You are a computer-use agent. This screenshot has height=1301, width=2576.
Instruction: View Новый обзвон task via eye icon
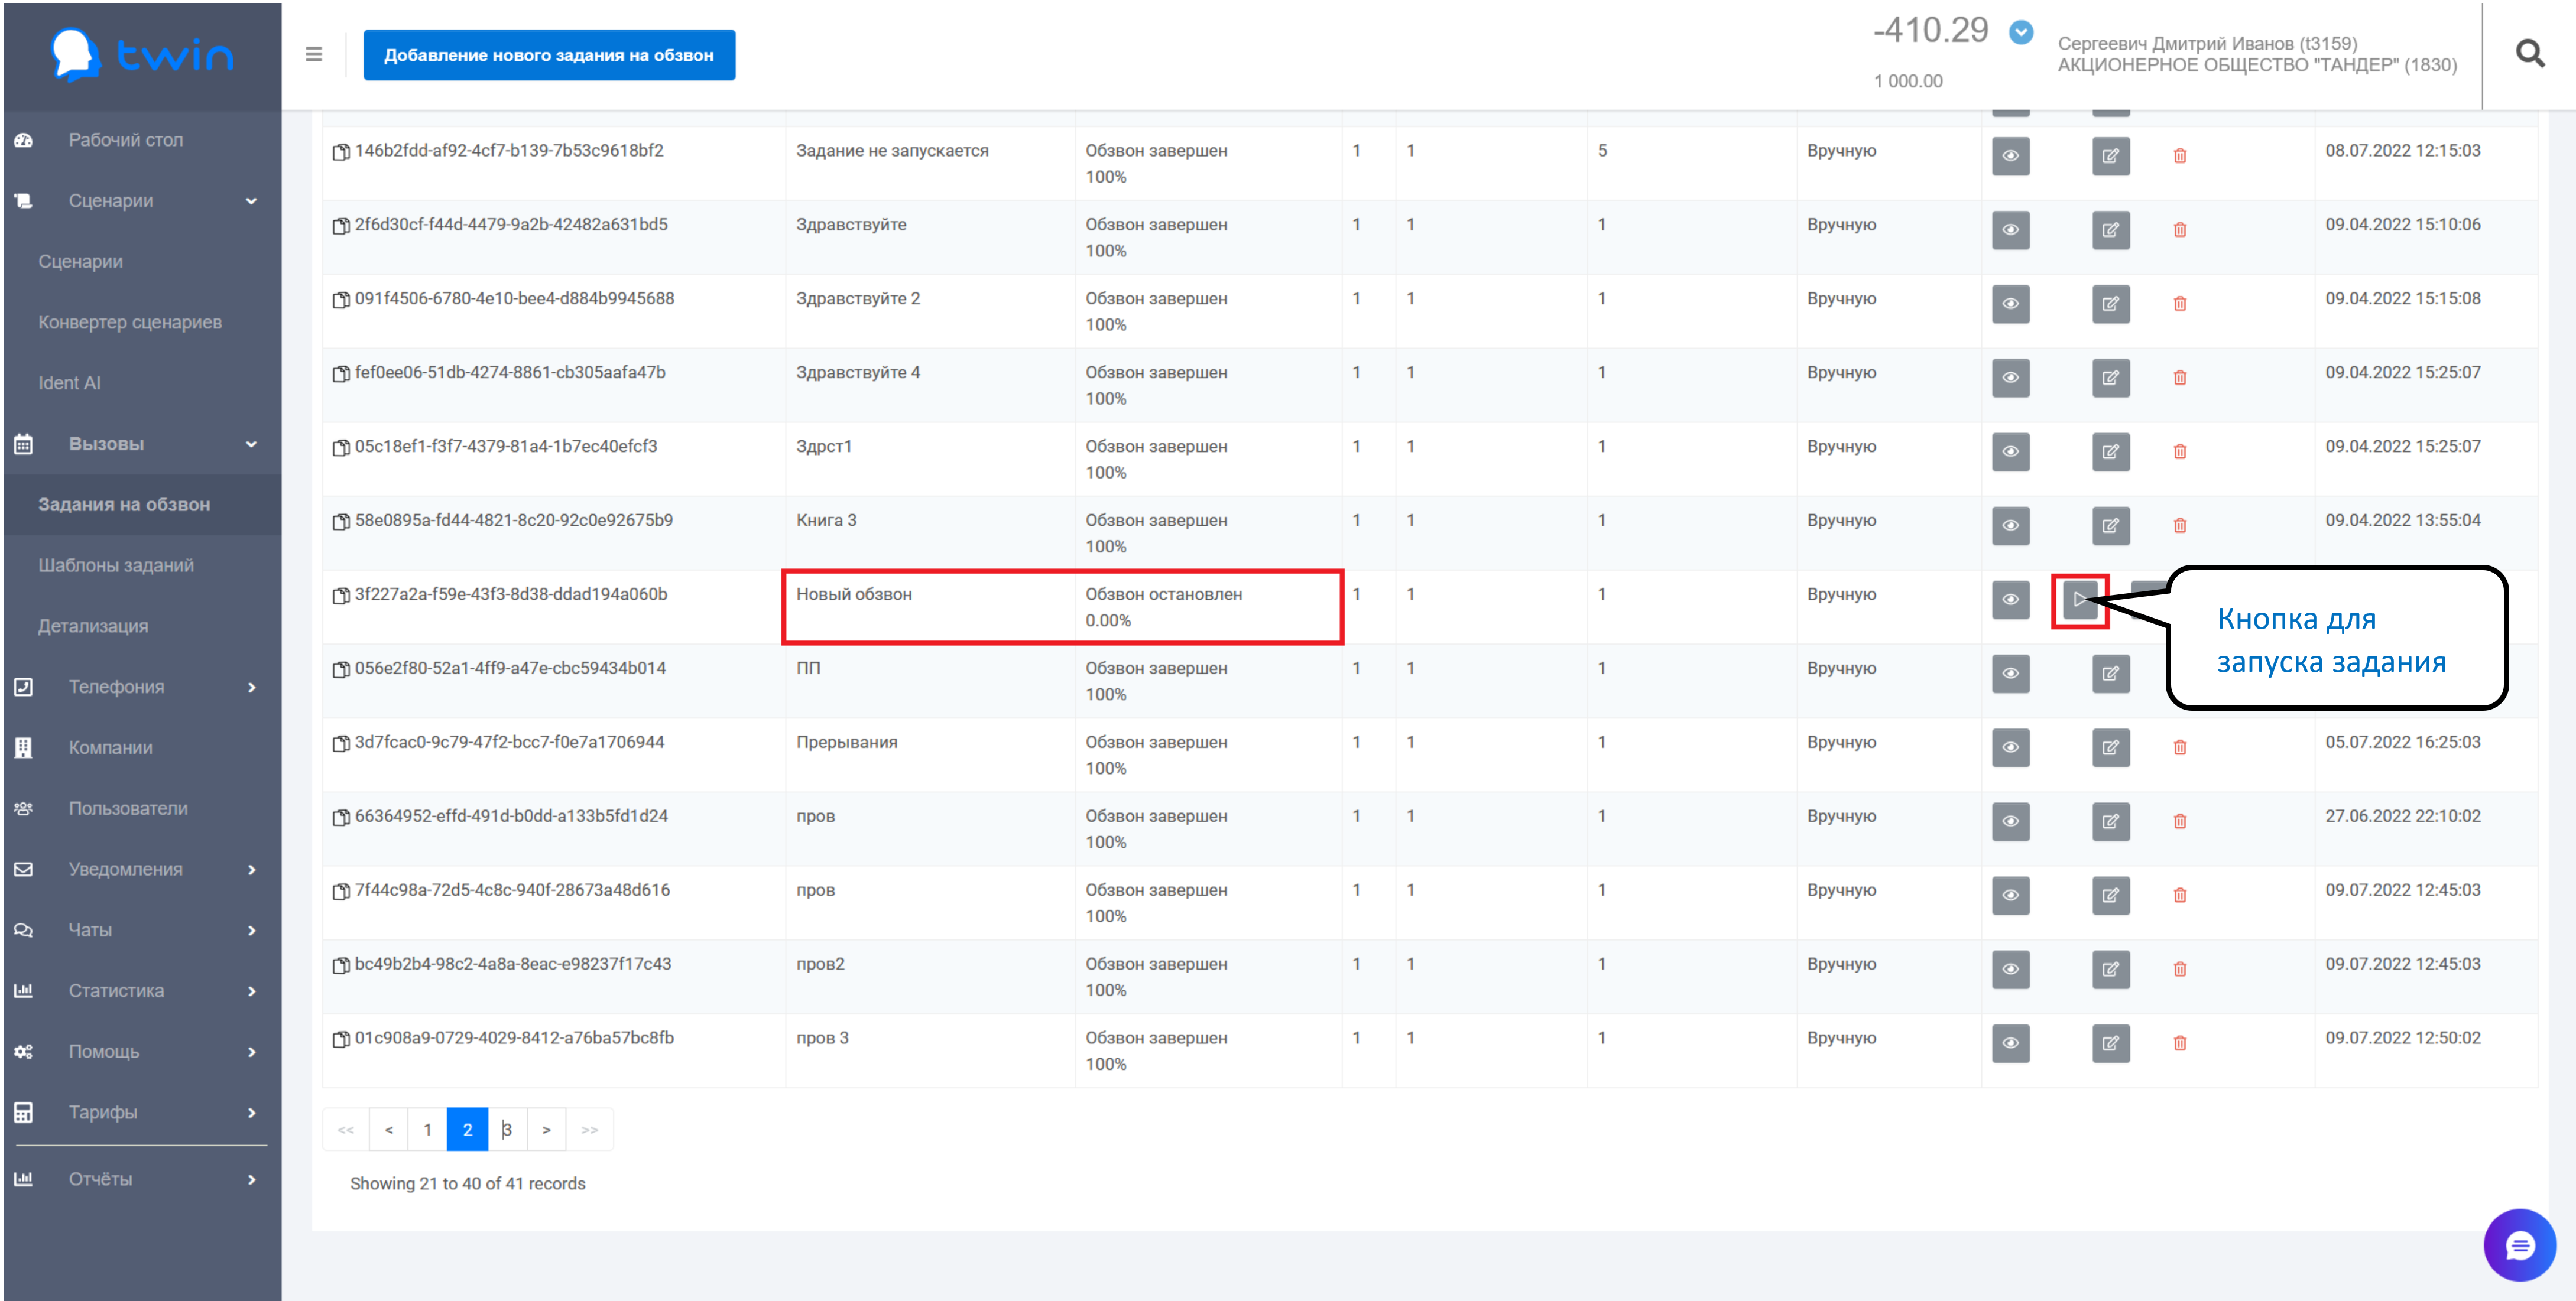click(x=2010, y=600)
